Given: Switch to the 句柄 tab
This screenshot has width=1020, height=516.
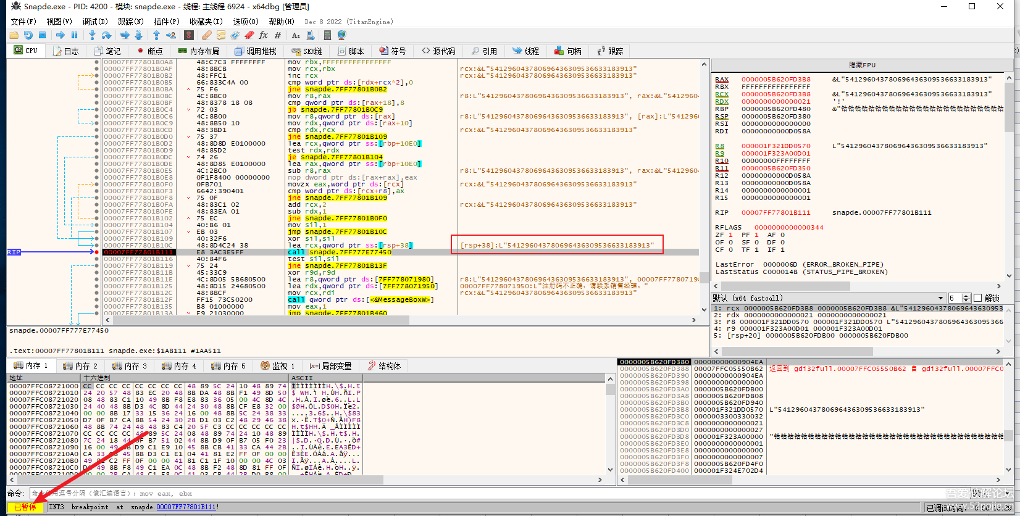Looking at the screenshot, I should point(568,51).
